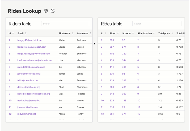Sort rides by Ride location
The height and width of the screenshot is (131, 190).
click(x=146, y=34)
